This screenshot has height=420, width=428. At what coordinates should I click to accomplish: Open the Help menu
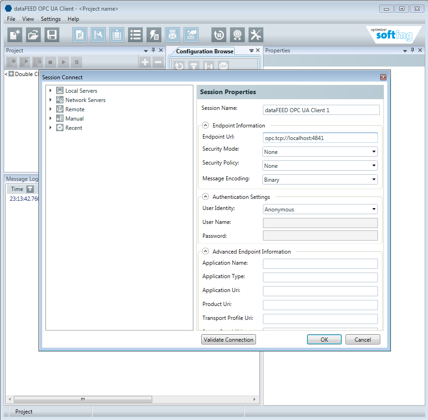click(73, 19)
